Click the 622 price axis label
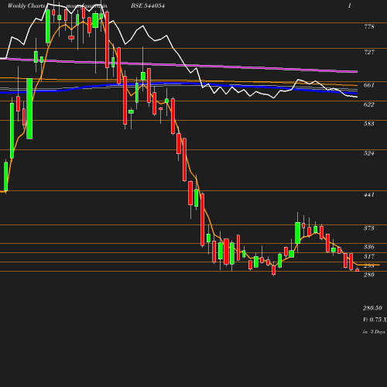Viewport: 387px width, 387px height. point(369,104)
